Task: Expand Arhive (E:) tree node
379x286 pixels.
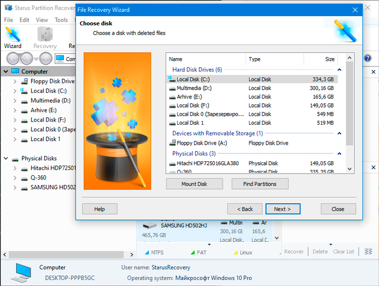Action: click(x=15, y=110)
